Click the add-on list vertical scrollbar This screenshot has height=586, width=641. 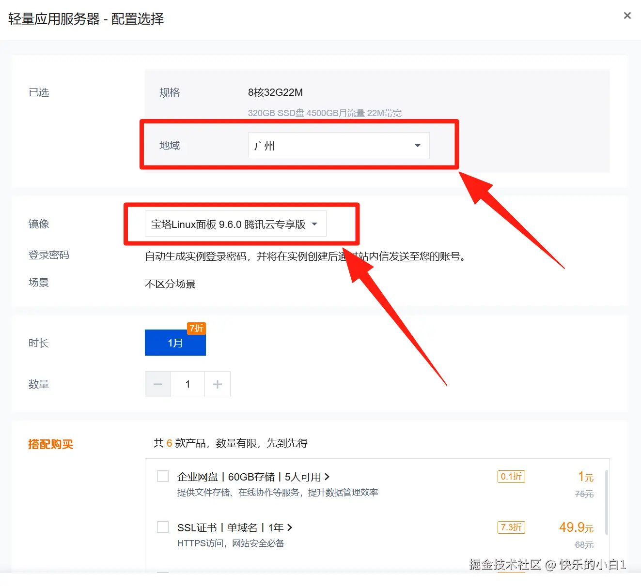point(606,502)
